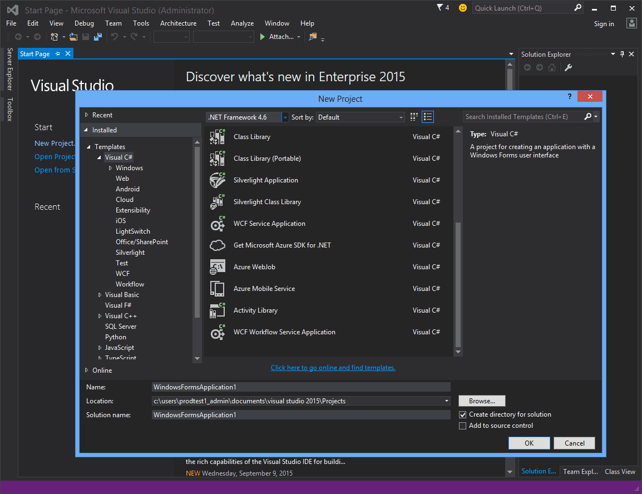Open the Sort by Default dropdown
This screenshot has width=642, height=494.
(x=360, y=117)
